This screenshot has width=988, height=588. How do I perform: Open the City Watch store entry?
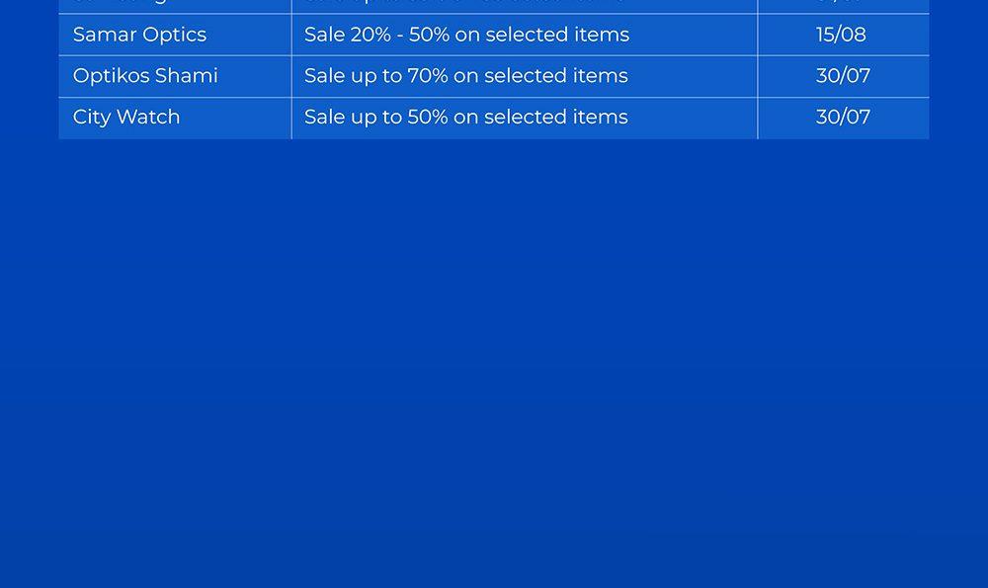(x=126, y=118)
